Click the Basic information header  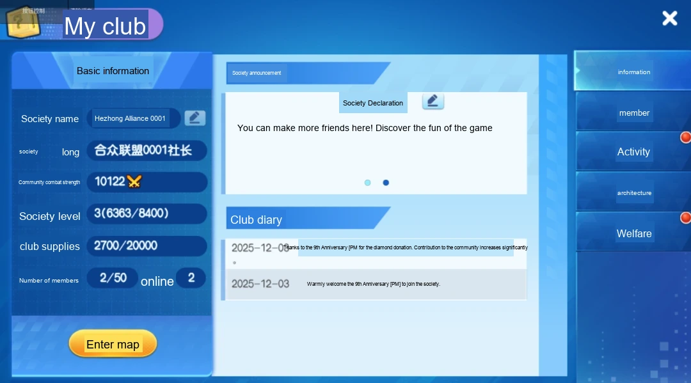[113, 71]
